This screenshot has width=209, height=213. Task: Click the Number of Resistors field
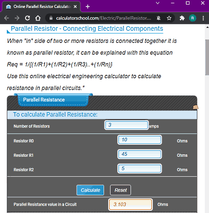126,125
